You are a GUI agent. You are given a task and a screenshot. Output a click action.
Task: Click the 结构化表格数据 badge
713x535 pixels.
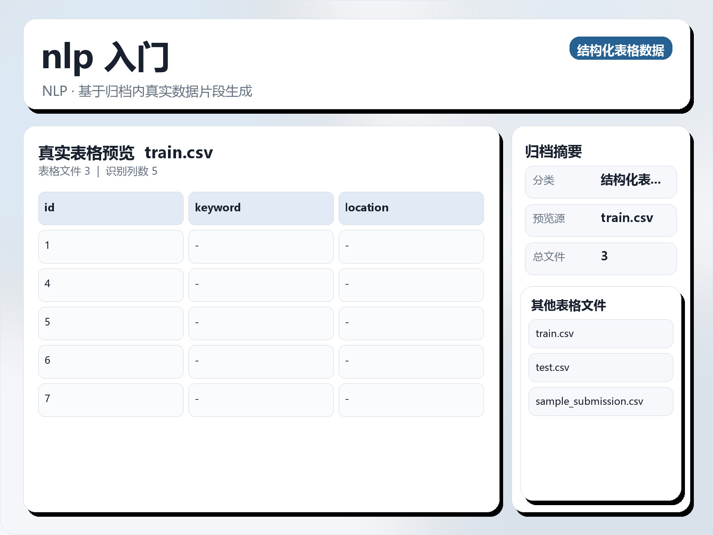621,49
